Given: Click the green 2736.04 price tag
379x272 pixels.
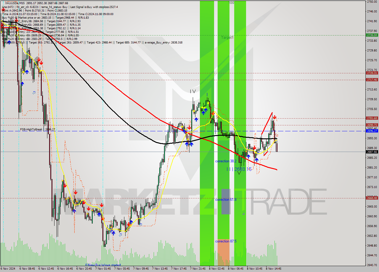Looking at the screenshot, I should [372, 35].
